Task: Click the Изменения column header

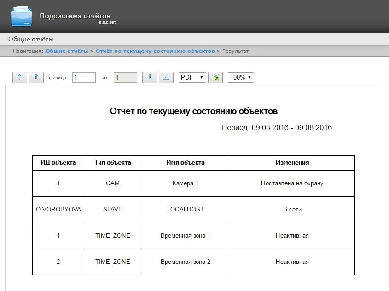Action: (x=292, y=163)
